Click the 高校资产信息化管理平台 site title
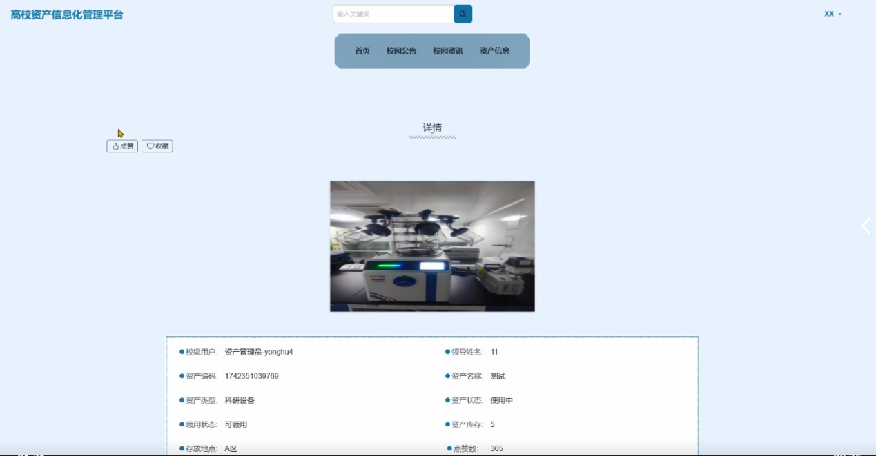Viewport: 876px width, 456px height. pyautogui.click(x=67, y=14)
